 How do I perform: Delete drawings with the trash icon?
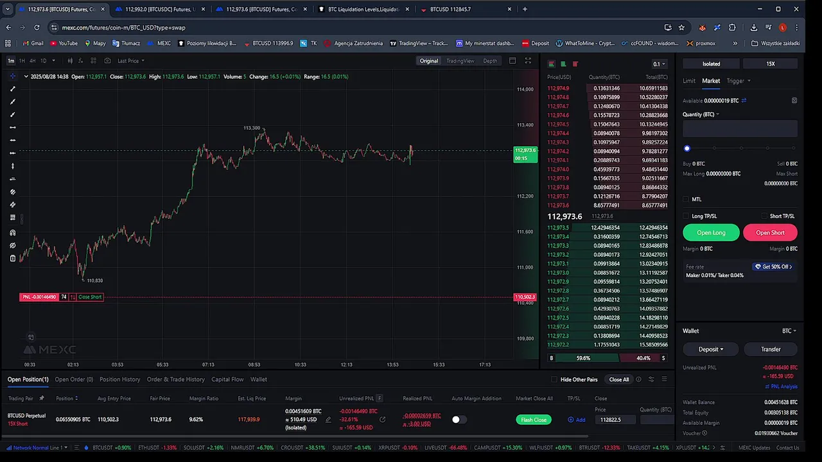12,258
